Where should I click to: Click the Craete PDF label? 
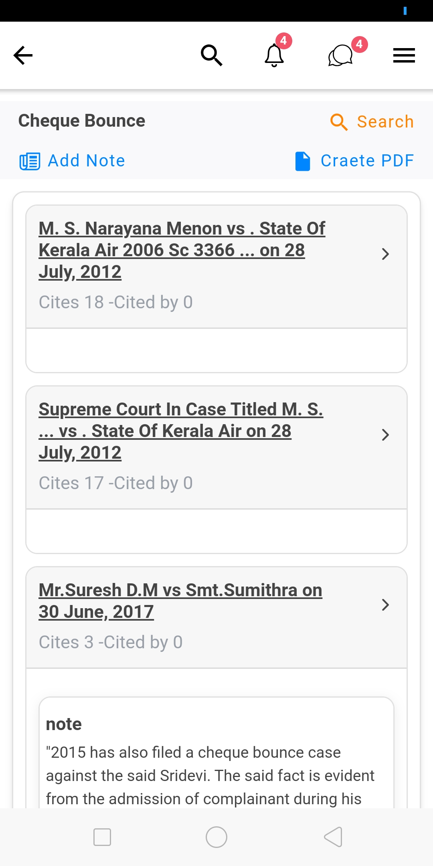pos(367,161)
